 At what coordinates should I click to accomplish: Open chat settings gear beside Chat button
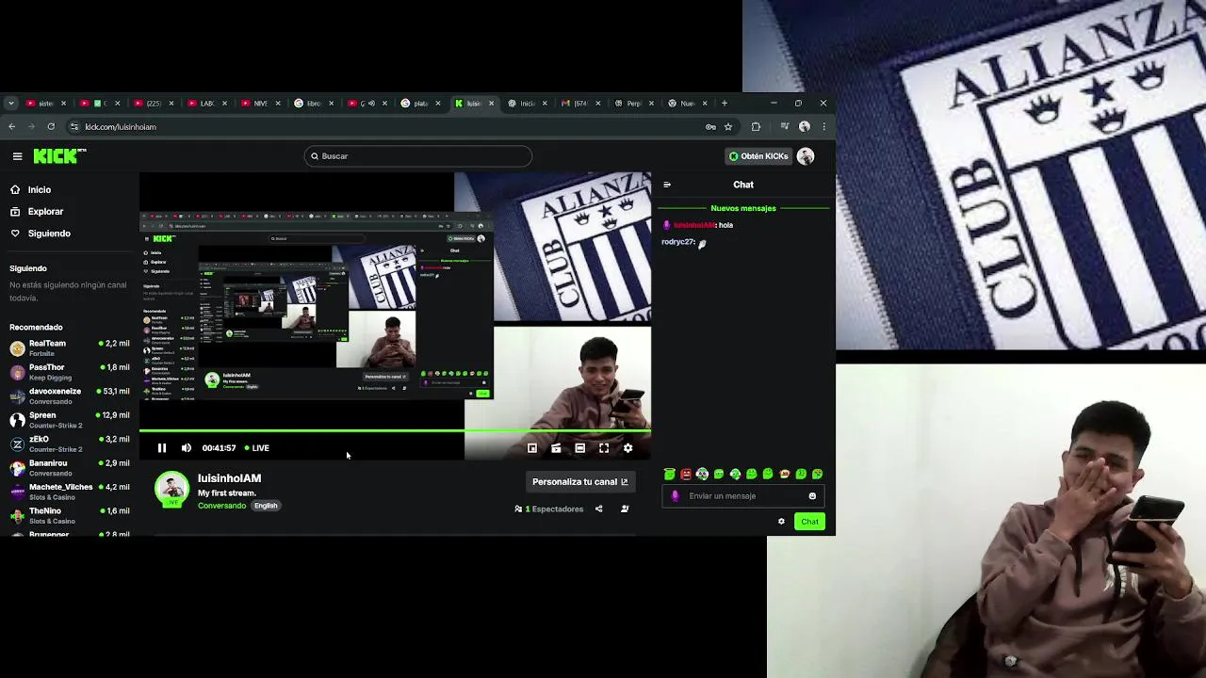781,522
